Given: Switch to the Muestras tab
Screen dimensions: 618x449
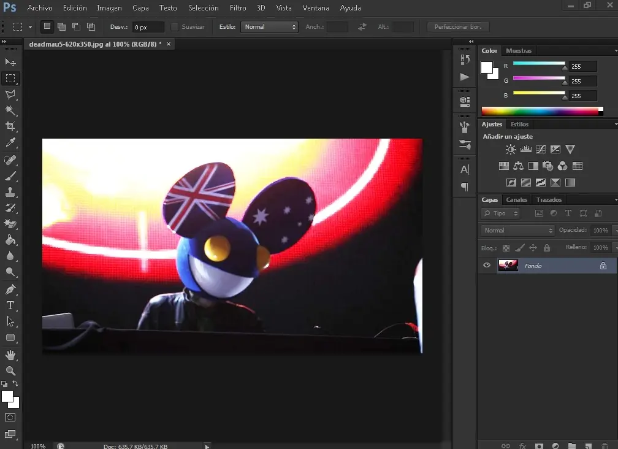Looking at the screenshot, I should 519,50.
